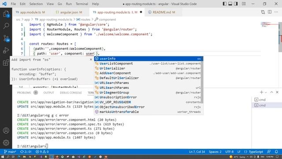
Task: Open Customize Layout icon
Action: tap(244, 4)
